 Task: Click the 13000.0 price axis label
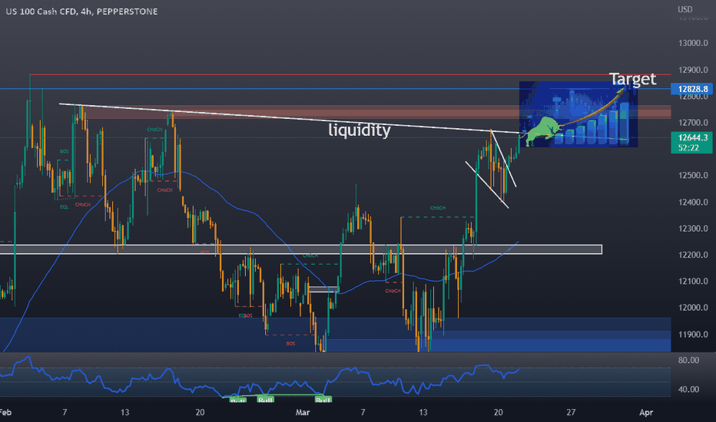(x=693, y=43)
